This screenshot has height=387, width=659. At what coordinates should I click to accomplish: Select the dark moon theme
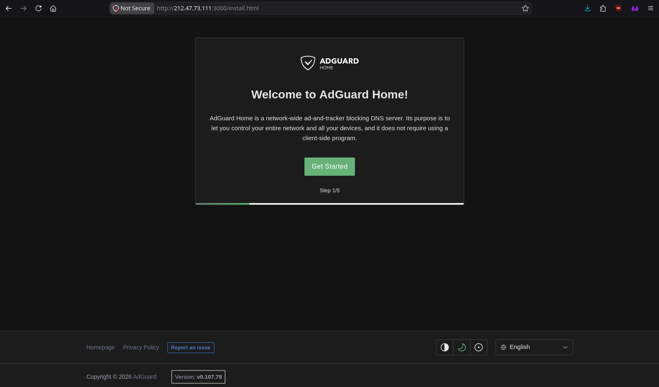click(x=462, y=347)
